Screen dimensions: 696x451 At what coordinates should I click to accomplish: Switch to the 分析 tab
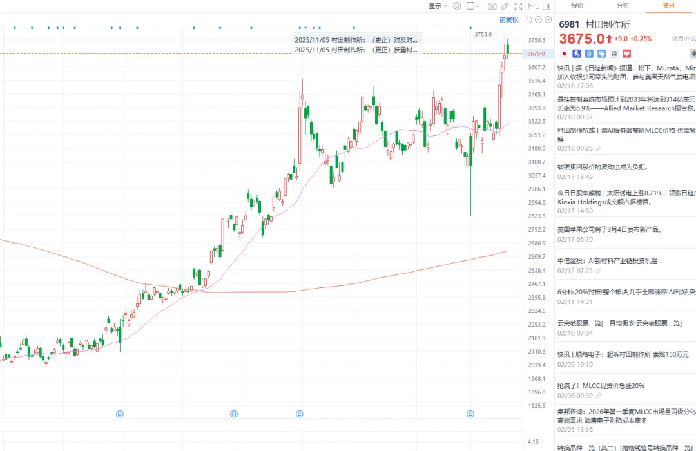click(623, 5)
